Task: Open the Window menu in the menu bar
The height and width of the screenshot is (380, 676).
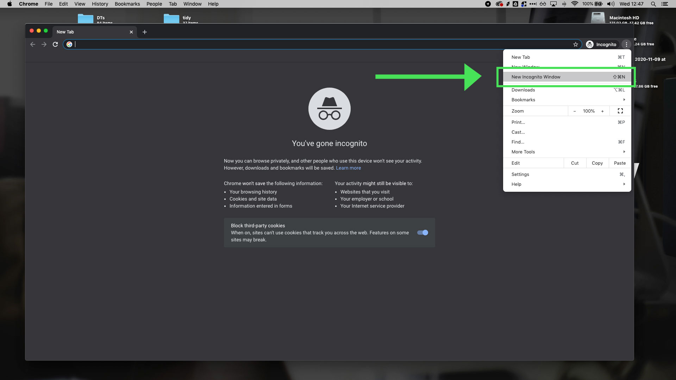Action: [192, 4]
